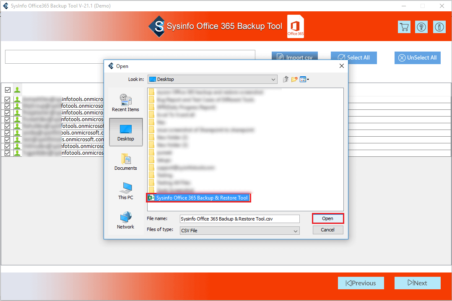Go up one folder level icon

coord(286,79)
